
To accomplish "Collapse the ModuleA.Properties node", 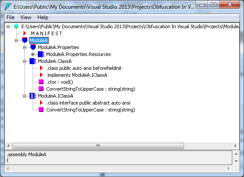I will 25,47.
